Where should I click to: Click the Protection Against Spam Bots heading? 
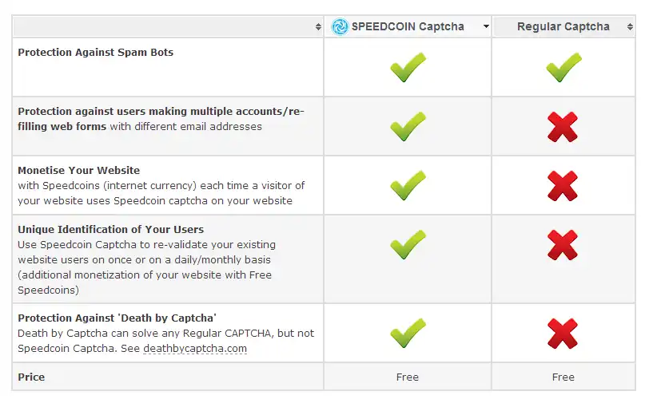[x=95, y=52]
